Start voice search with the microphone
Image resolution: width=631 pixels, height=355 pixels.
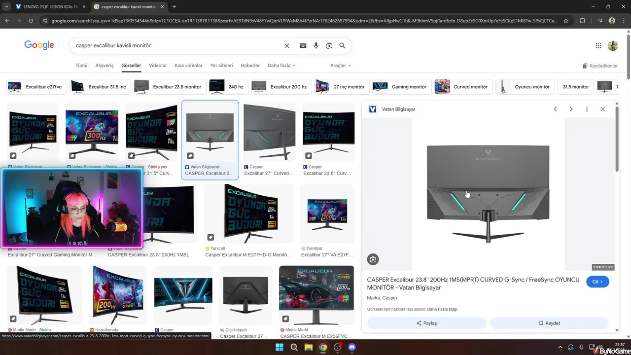pyautogui.click(x=316, y=45)
